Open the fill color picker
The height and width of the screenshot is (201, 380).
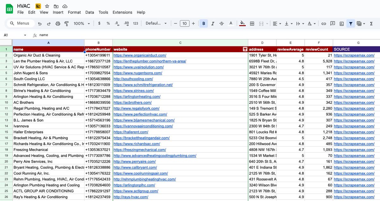(243, 23)
